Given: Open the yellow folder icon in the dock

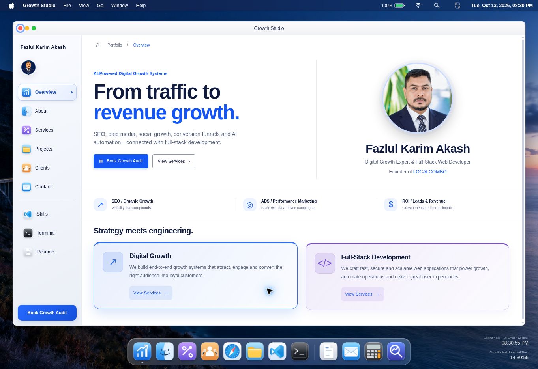Looking at the screenshot, I should click(255, 351).
